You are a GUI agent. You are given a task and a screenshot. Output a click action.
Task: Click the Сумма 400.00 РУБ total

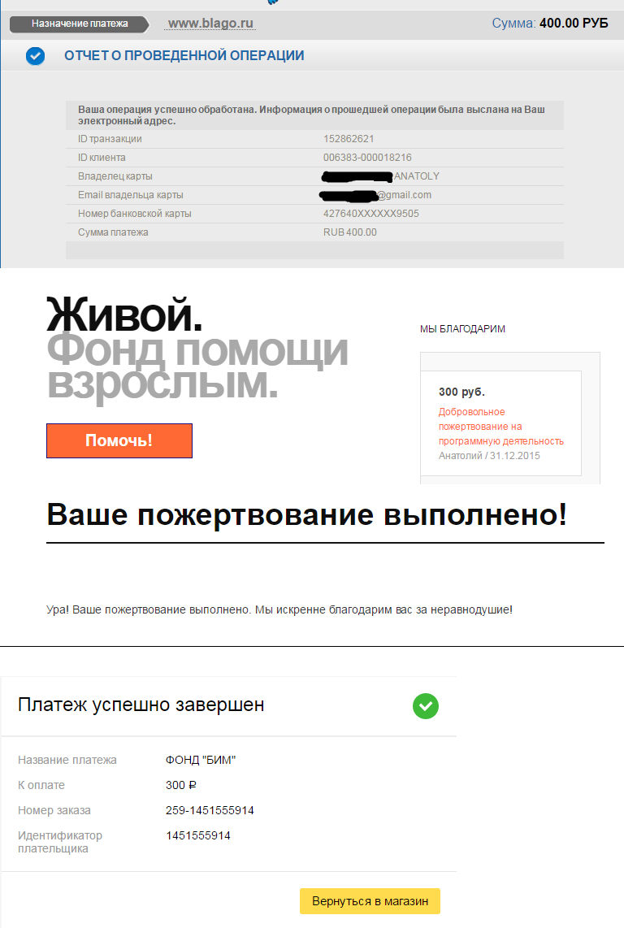pyautogui.click(x=550, y=23)
